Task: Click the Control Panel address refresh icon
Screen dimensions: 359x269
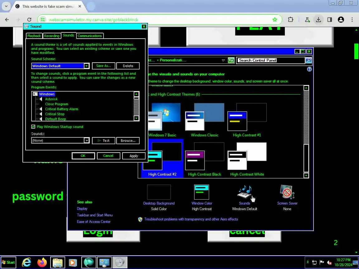Action: tap(231, 60)
